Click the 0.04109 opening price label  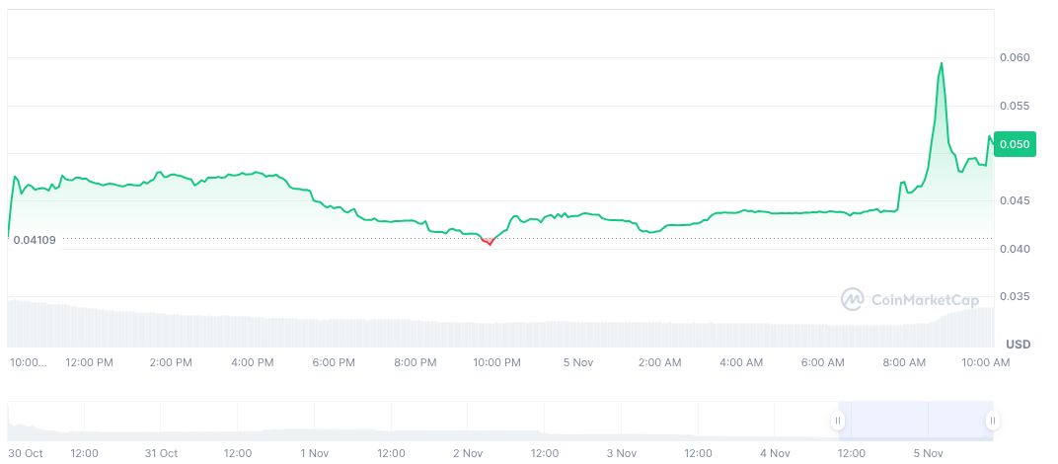click(35, 240)
